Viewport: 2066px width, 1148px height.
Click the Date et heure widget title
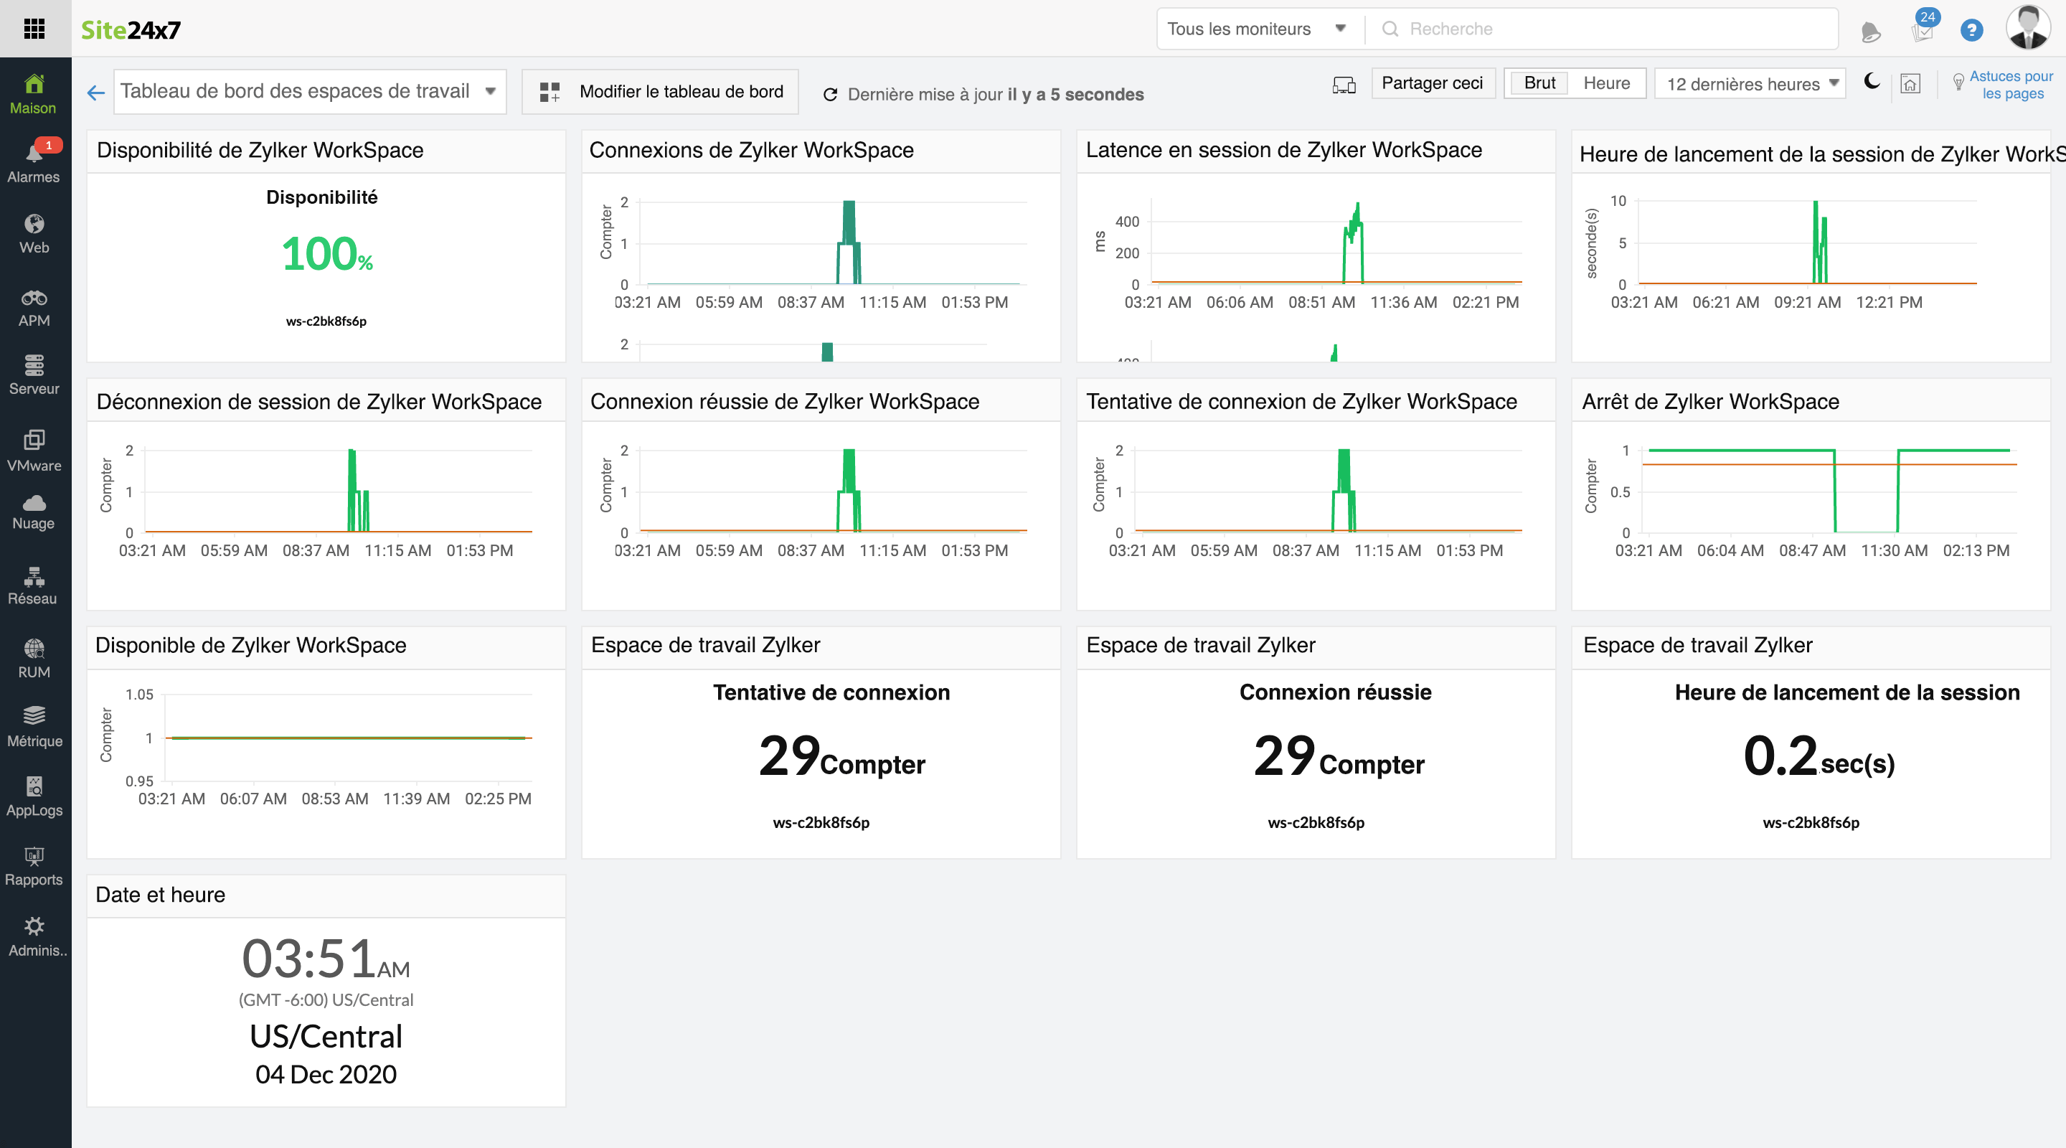click(161, 895)
